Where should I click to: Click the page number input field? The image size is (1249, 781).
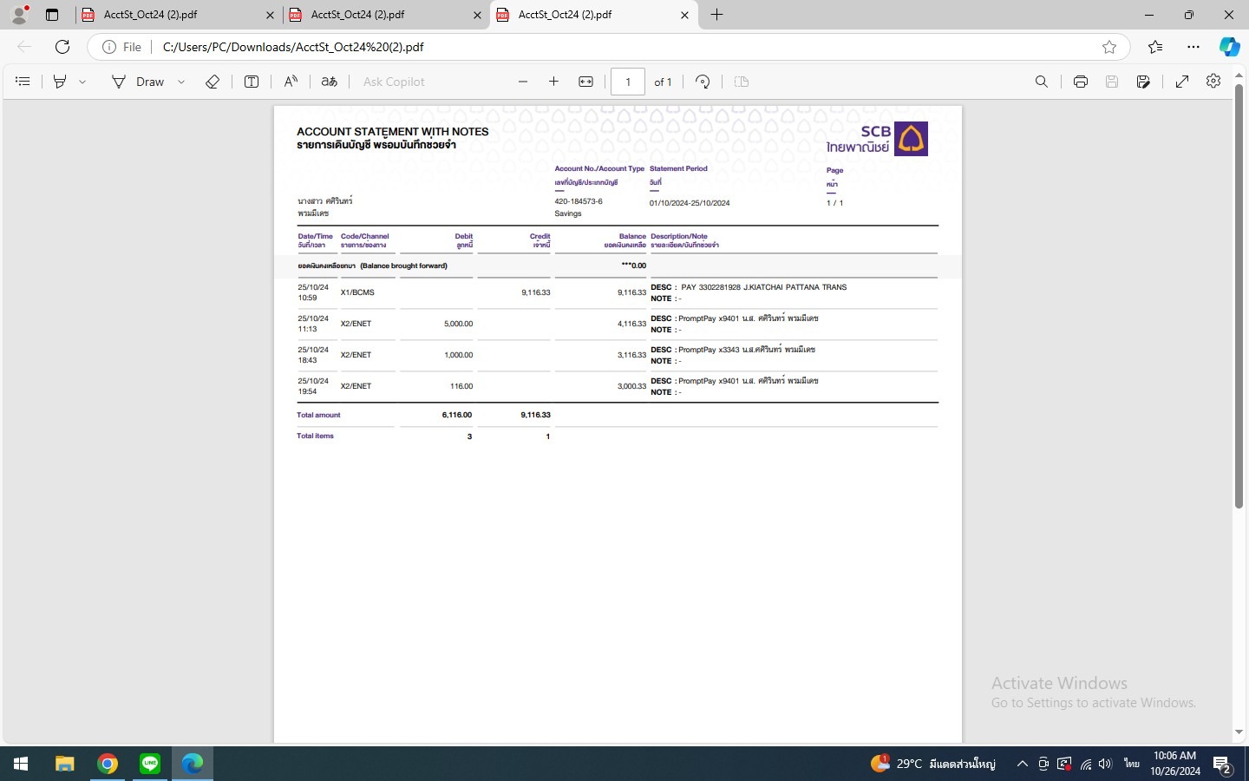point(628,82)
